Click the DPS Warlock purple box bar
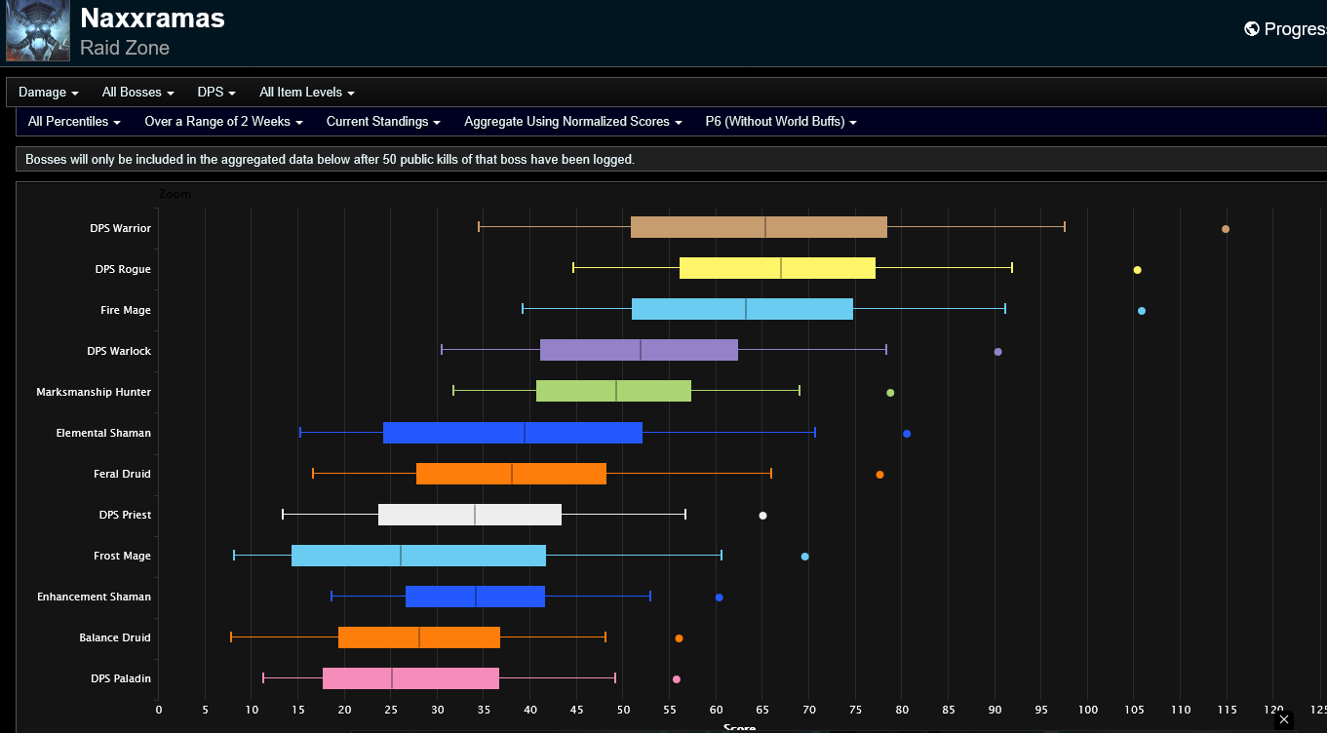This screenshot has width=1327, height=733. tap(639, 350)
